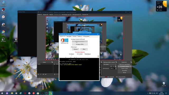Pop out the Scenes dock icon
The image size is (169, 95).
click(52, 62)
